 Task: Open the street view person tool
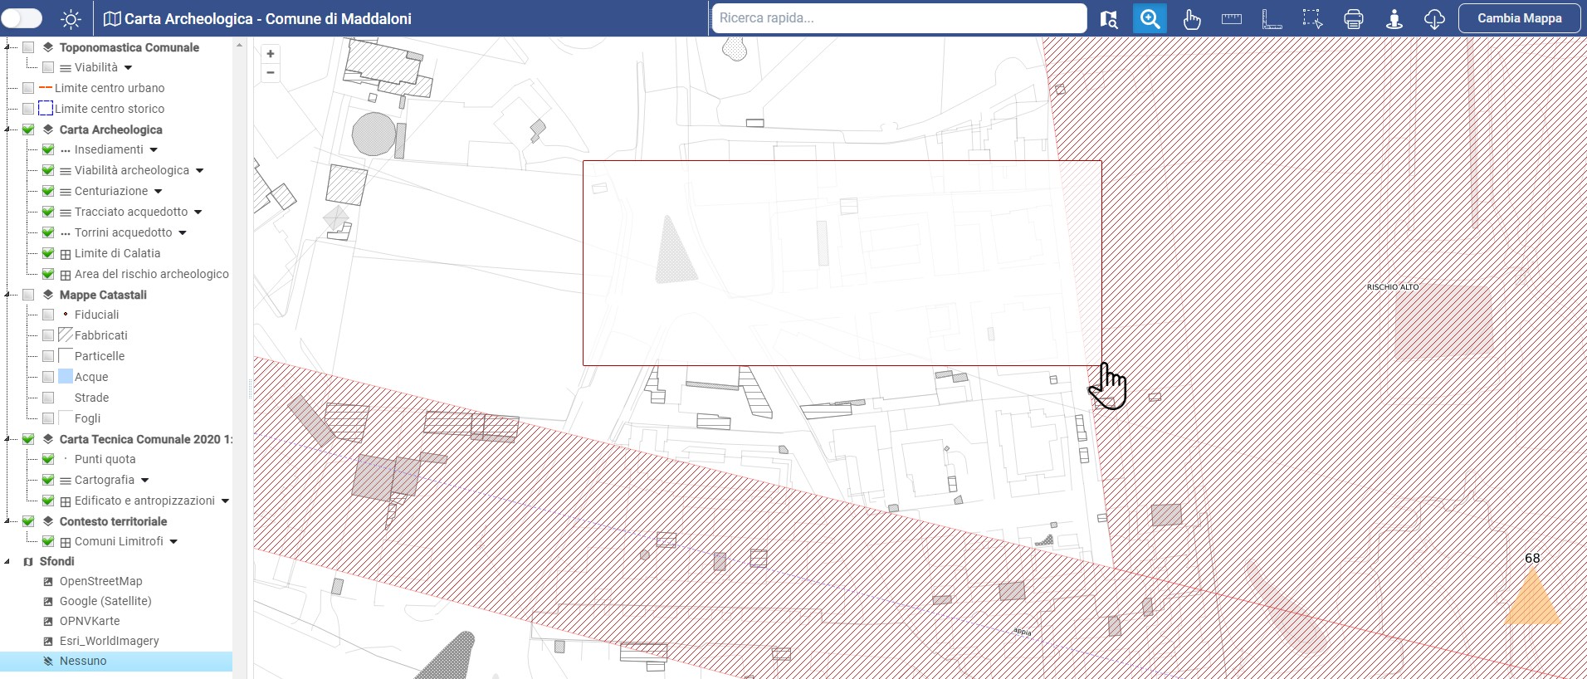1394,19
